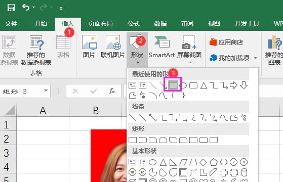Viewport: 283px width, 182px height.
Task: Select the highlighted rectangle in recent shapes
Action: pyautogui.click(x=173, y=85)
